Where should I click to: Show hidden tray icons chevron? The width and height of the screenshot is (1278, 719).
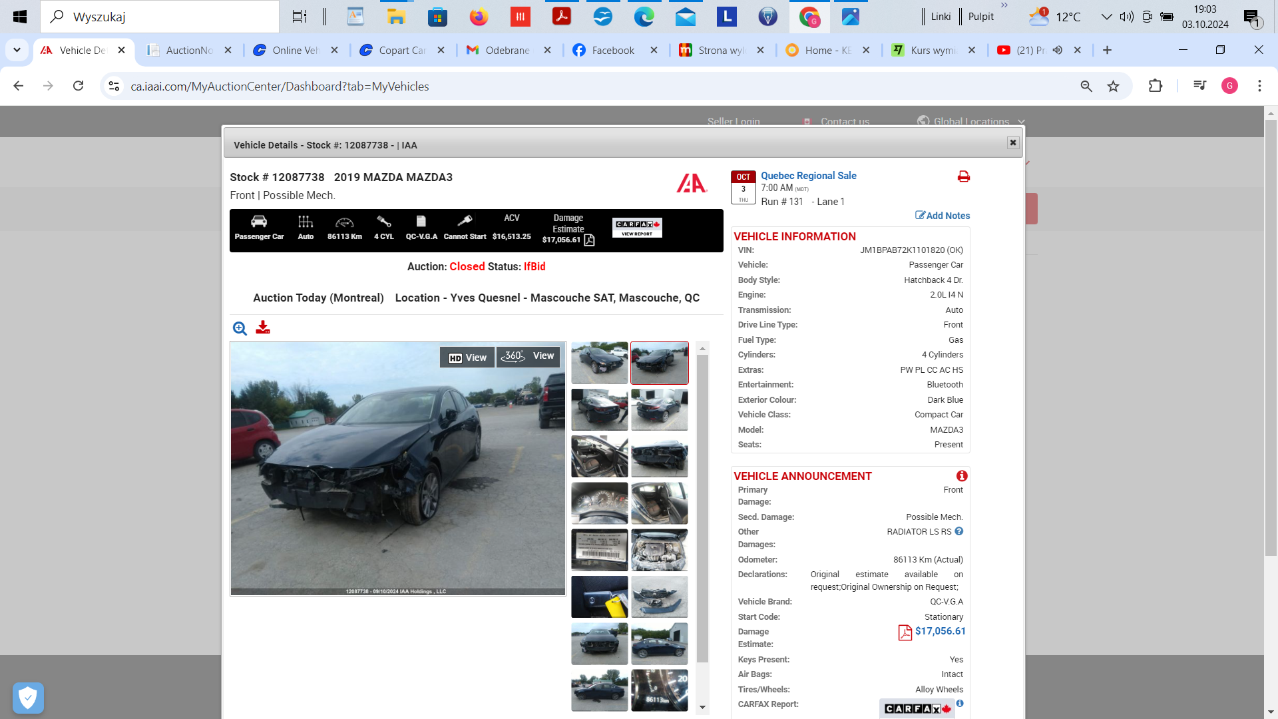[1106, 17]
